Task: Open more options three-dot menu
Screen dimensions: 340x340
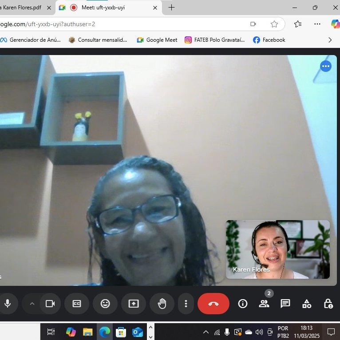Action: click(x=186, y=304)
